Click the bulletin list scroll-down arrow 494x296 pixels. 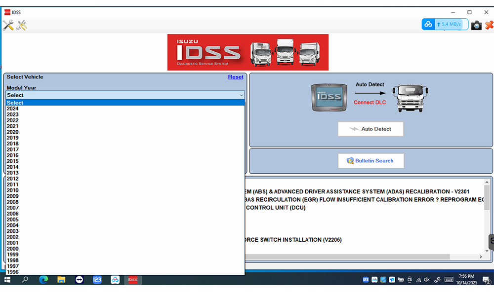point(487,251)
